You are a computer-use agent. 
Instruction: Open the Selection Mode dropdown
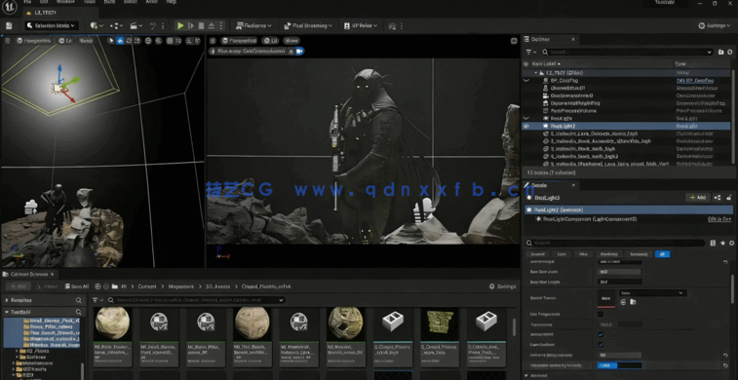(52, 26)
